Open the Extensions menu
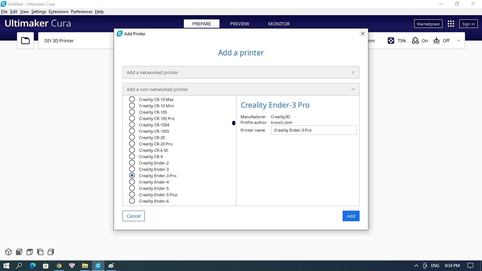Image resolution: width=482 pixels, height=271 pixels. 59,12
